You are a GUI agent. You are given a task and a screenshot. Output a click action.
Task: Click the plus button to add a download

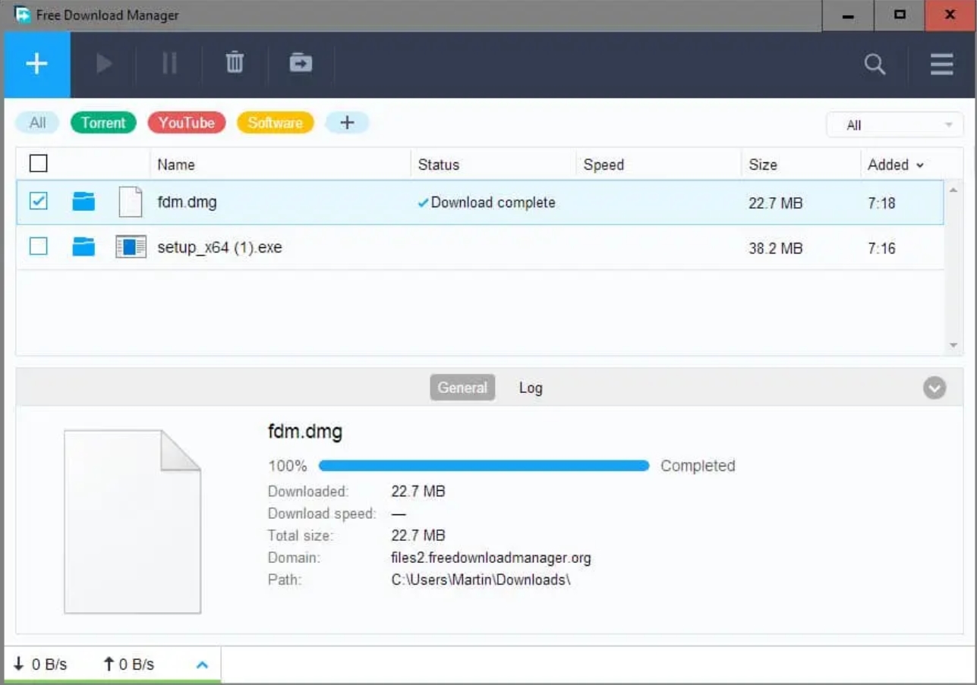click(36, 64)
